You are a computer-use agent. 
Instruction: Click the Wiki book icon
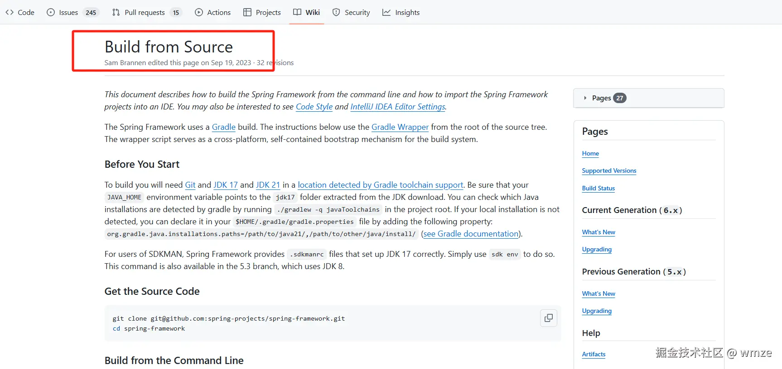coord(297,12)
